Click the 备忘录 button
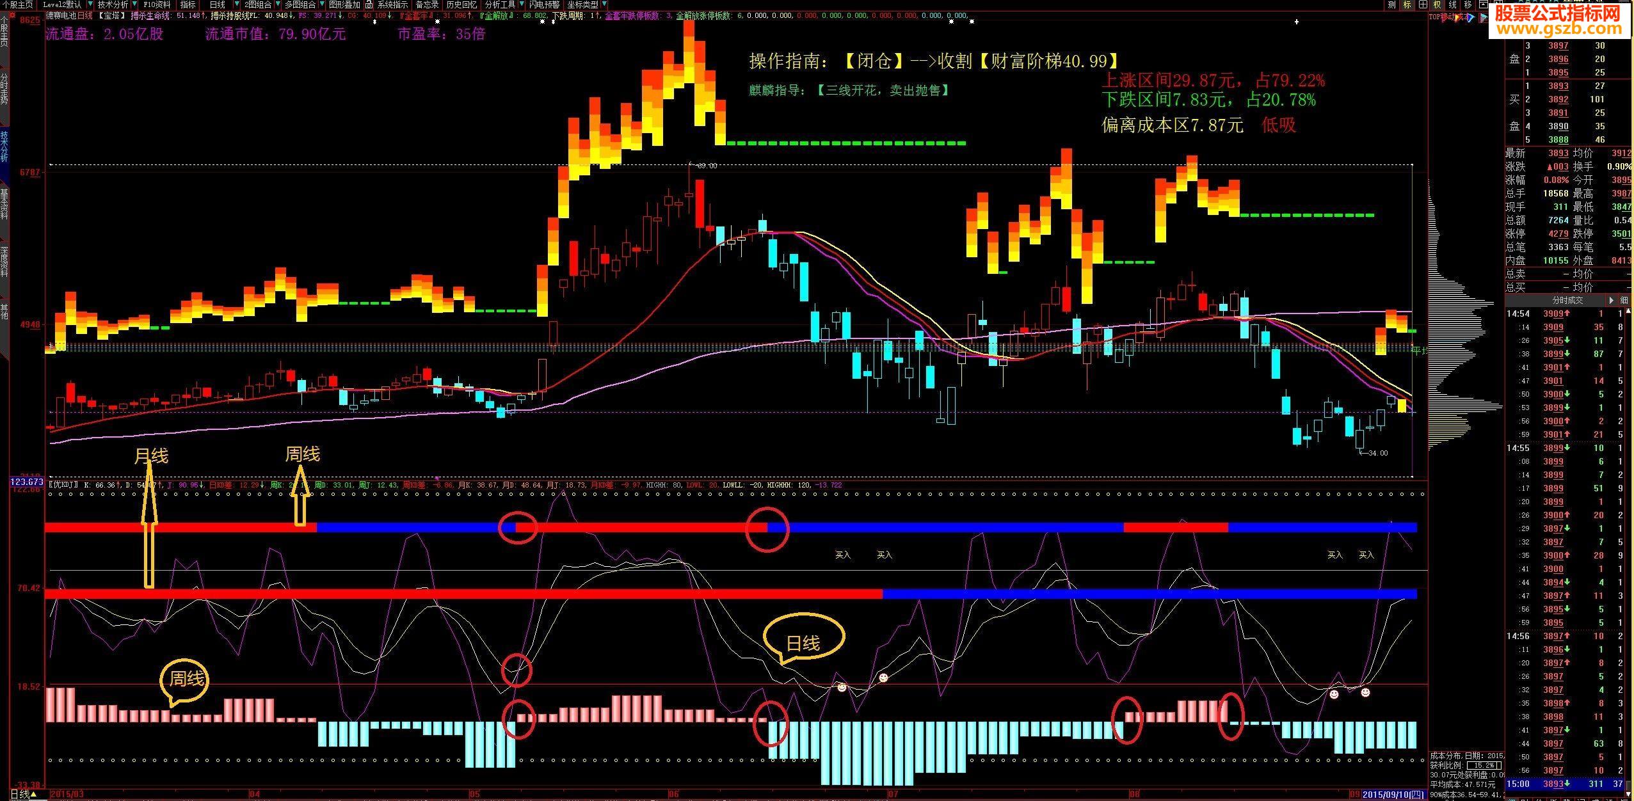The height and width of the screenshot is (801, 1634). (427, 4)
